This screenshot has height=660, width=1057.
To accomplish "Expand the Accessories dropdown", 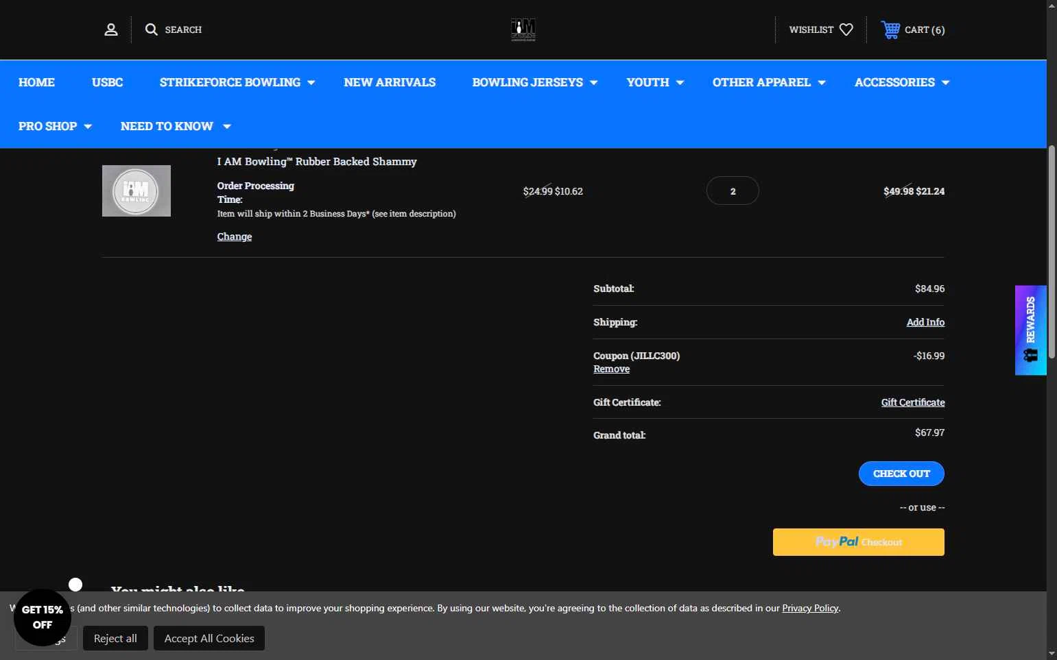I will click(x=945, y=83).
